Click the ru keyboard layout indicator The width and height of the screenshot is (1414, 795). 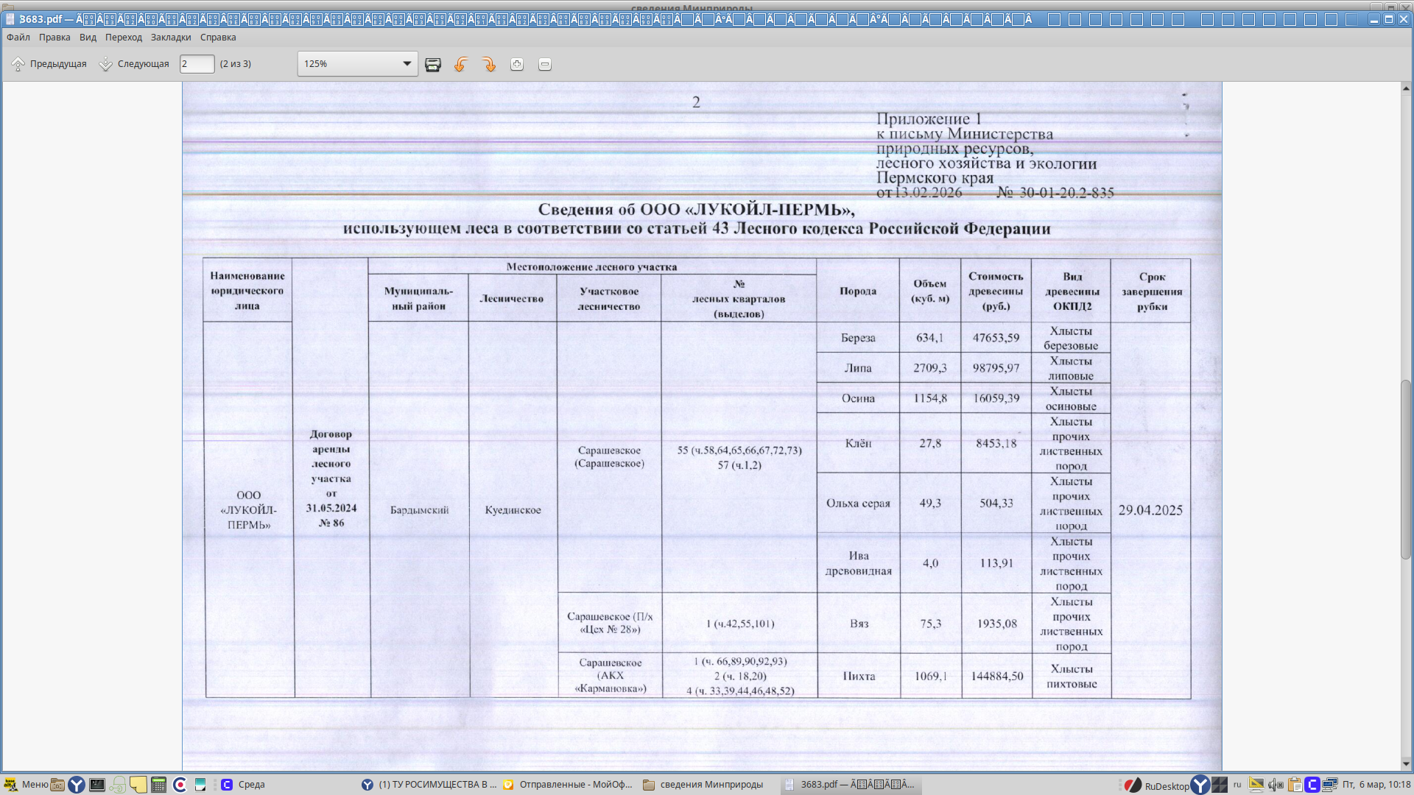tap(1238, 785)
